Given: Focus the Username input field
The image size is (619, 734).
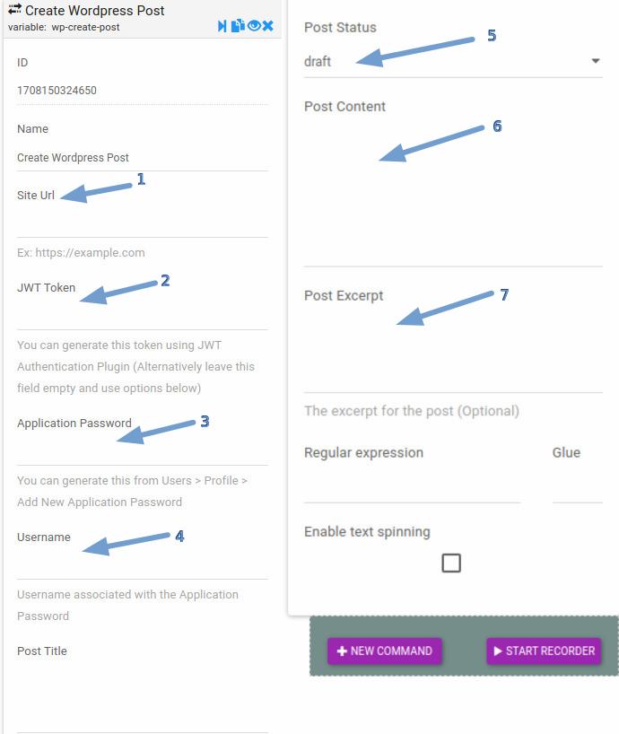Looking at the screenshot, I should click(x=143, y=564).
